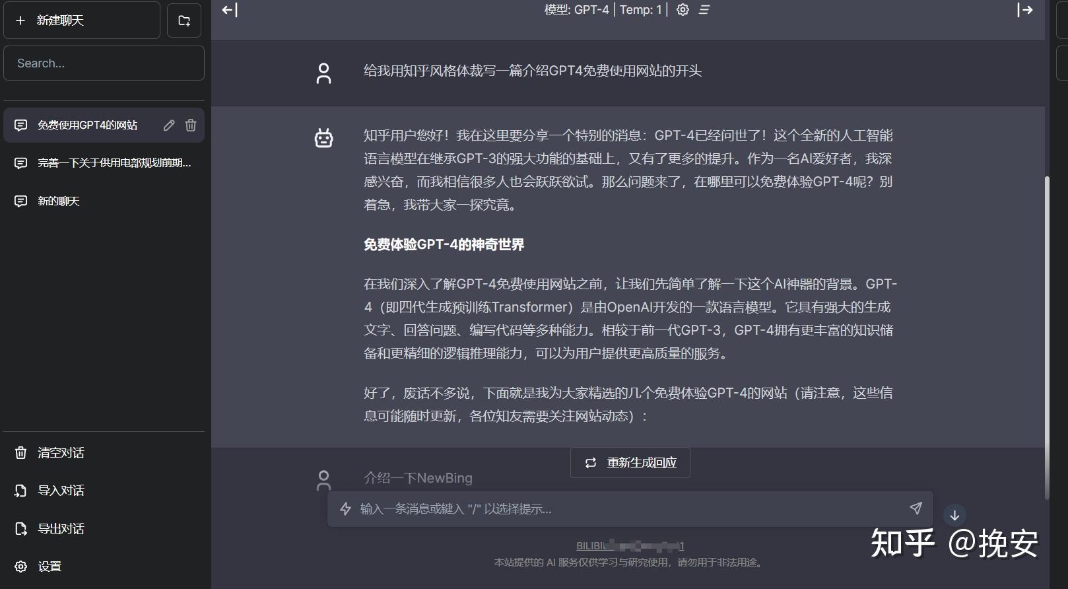Image resolution: width=1068 pixels, height=589 pixels.
Task: Click the chat bubble icon of 新的聊天
Action: 21,201
